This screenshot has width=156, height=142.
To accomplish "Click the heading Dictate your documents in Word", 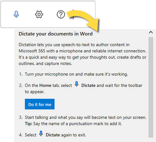I will click(x=56, y=34).
